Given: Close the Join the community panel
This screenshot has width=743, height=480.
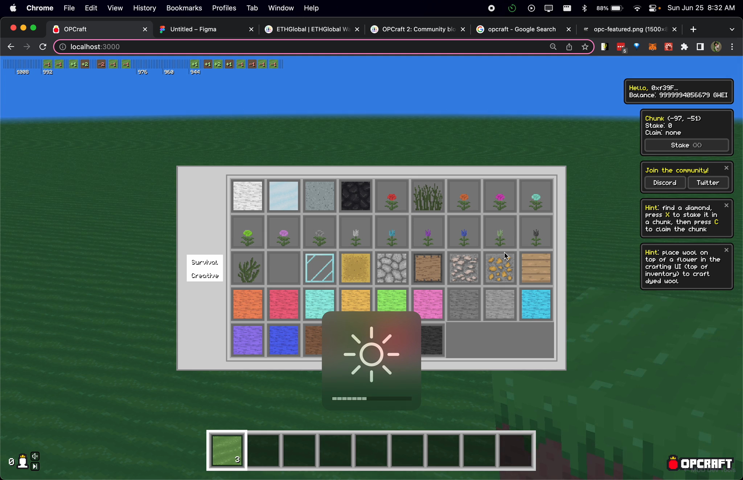Looking at the screenshot, I should (726, 168).
